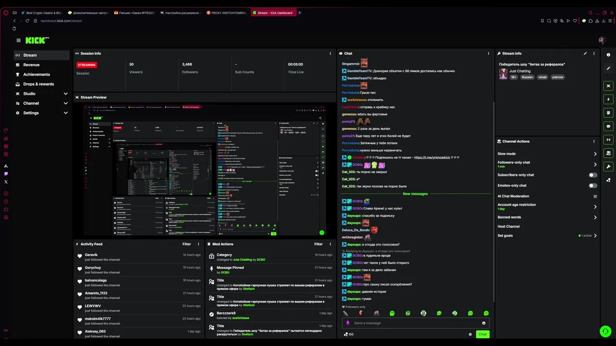The width and height of the screenshot is (616, 346).
Task: Edit stream info with the pencil icon
Action: coord(585,53)
